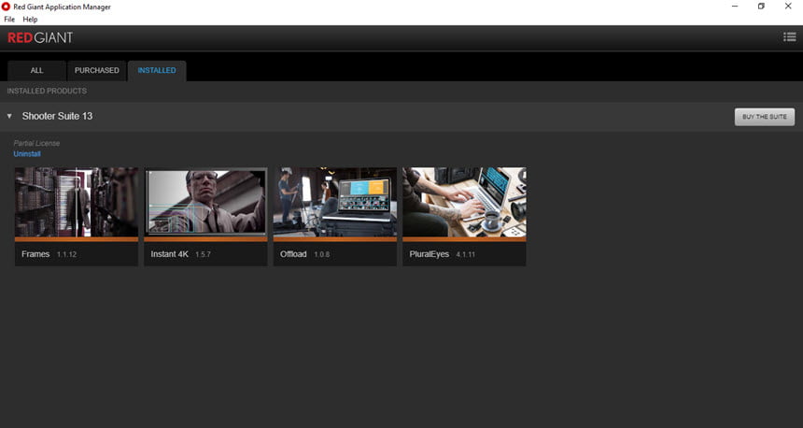Image resolution: width=803 pixels, height=428 pixels.
Task: Click the Instant 4K 1.5.7 label
Action: point(181,254)
